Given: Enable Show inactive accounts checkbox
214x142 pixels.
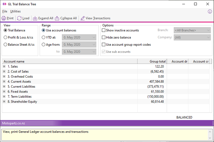Looking at the screenshot, I should (104, 30).
